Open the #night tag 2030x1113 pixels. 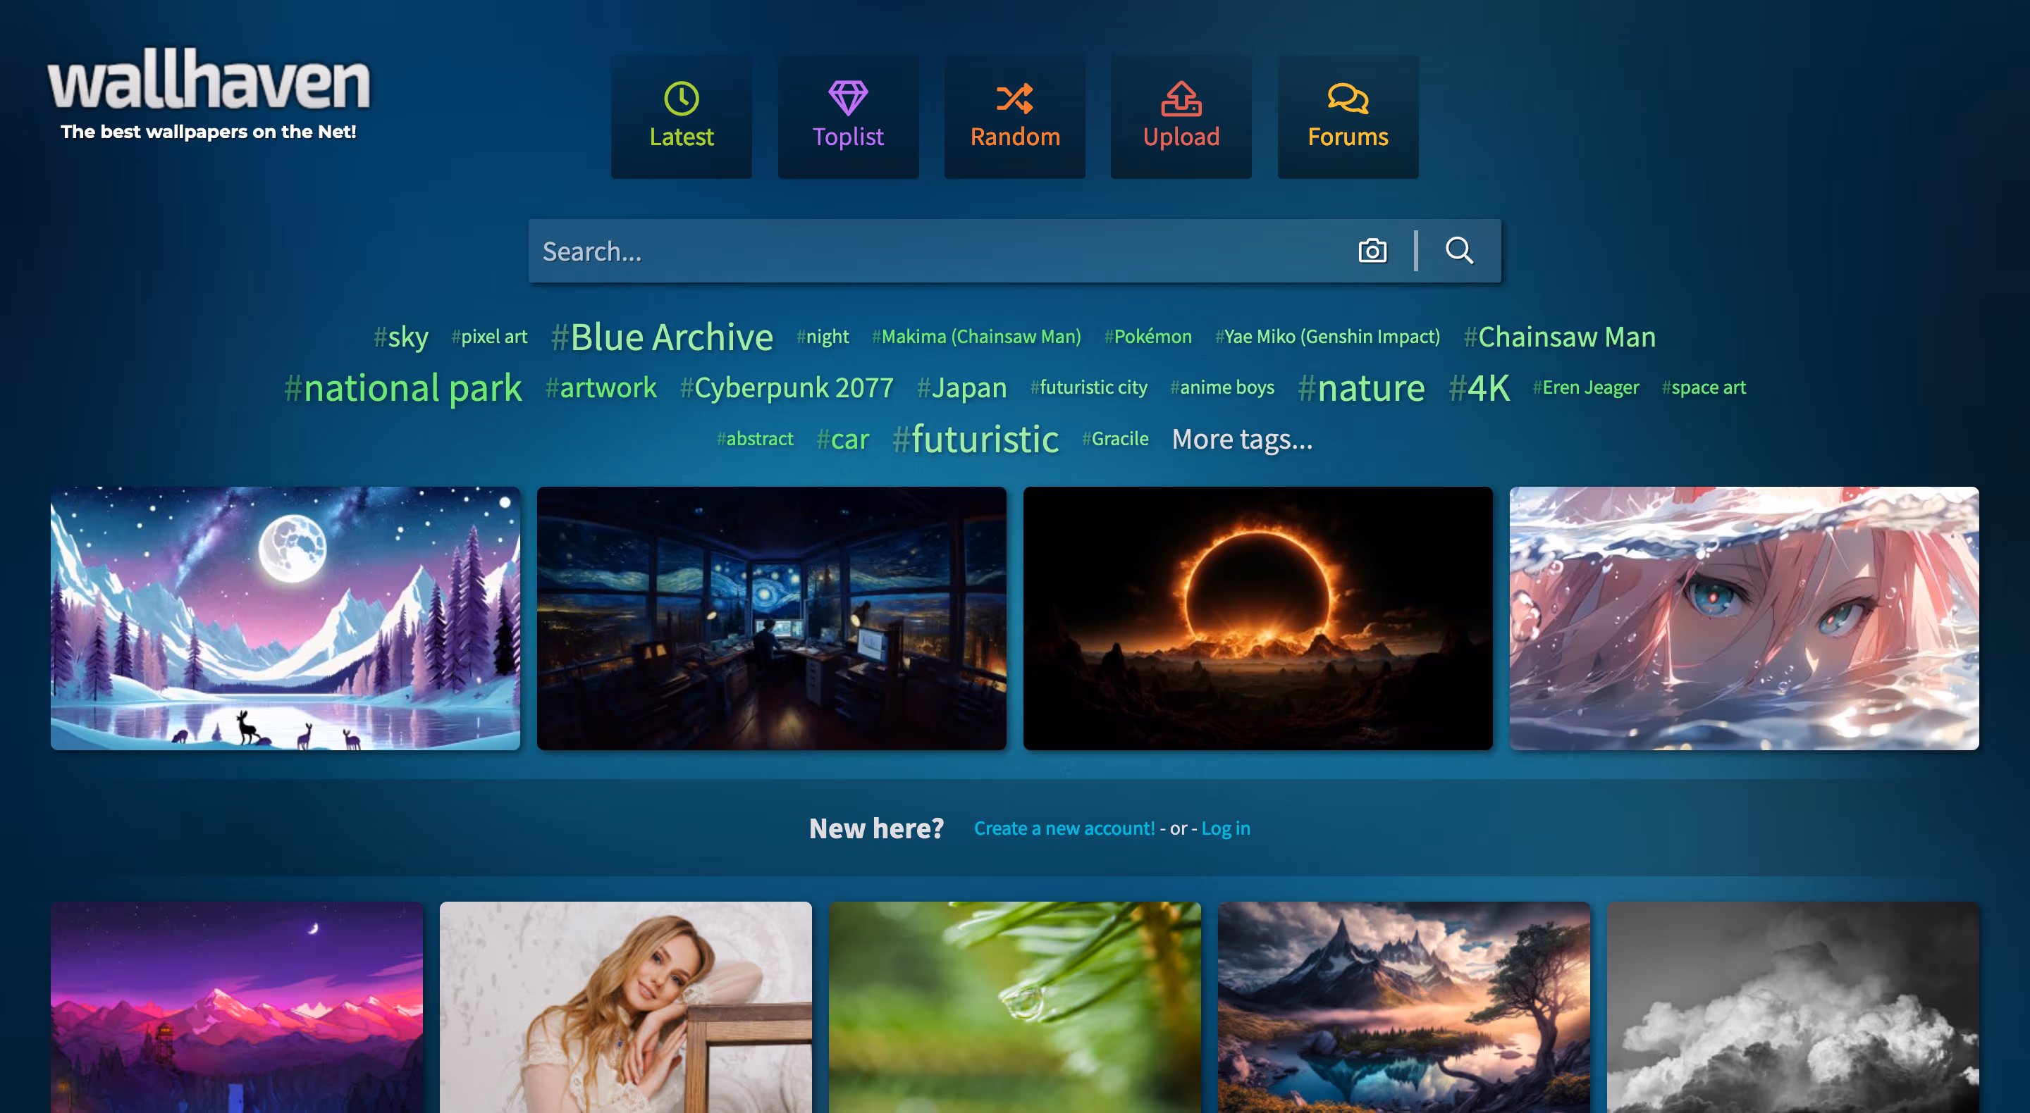click(x=822, y=337)
